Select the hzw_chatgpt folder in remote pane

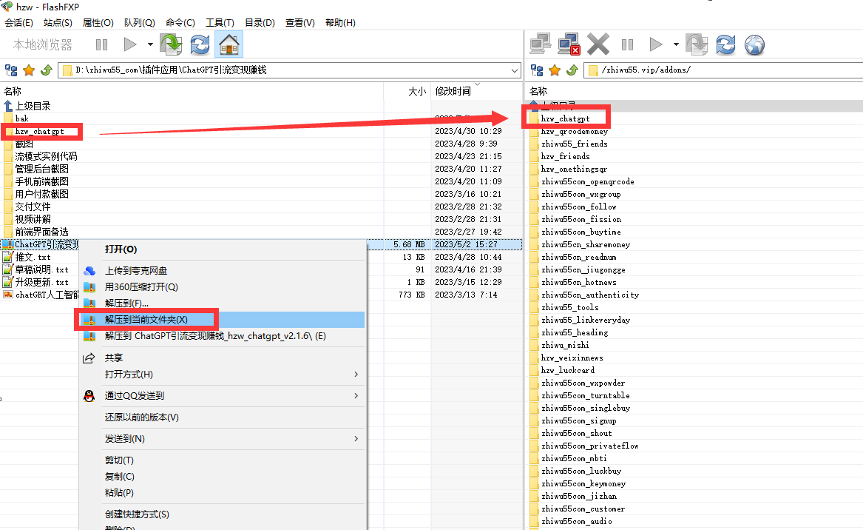click(565, 118)
